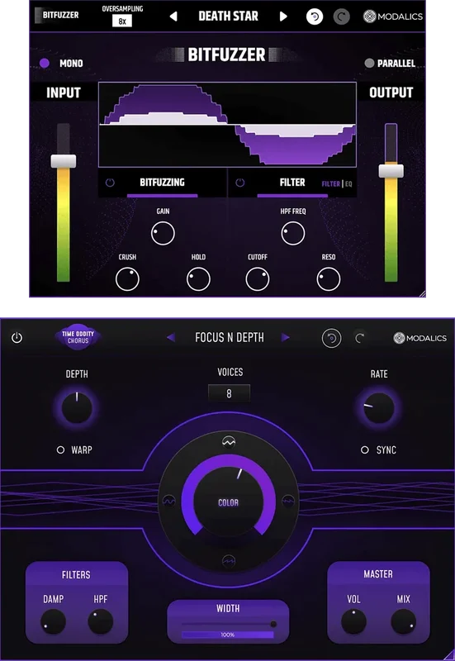
Task: Click the Modalics logo in the chorus plugin
Action: coord(419,338)
